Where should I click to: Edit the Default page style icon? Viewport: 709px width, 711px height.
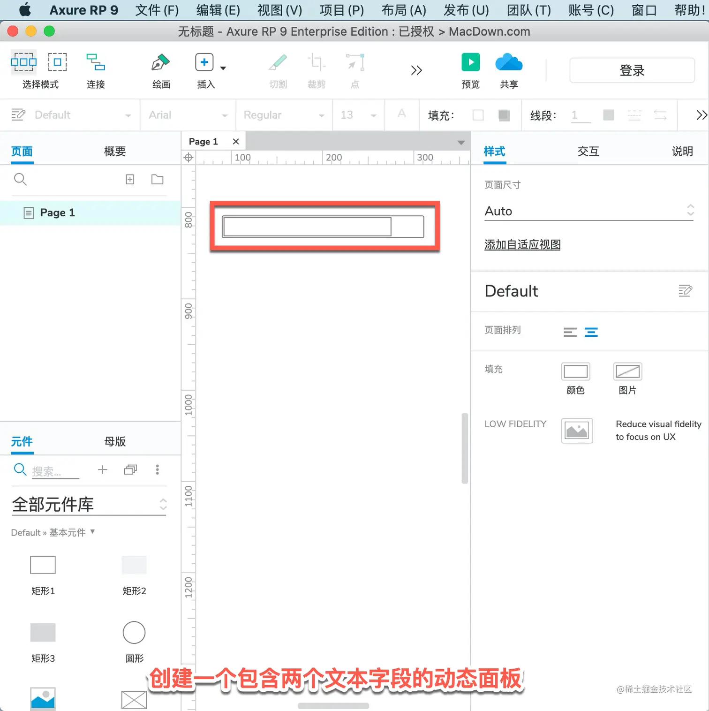tap(685, 291)
